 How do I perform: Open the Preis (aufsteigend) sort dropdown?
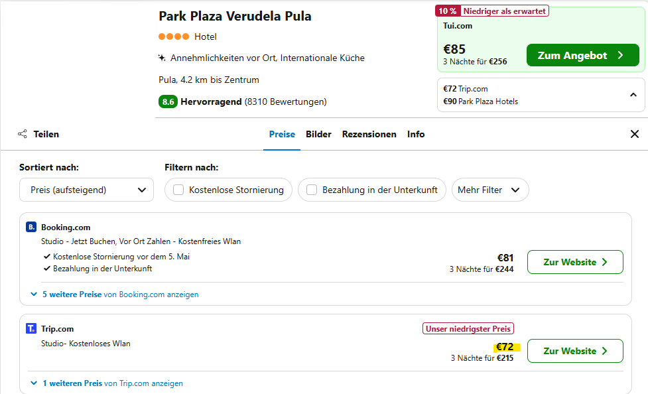[86, 190]
